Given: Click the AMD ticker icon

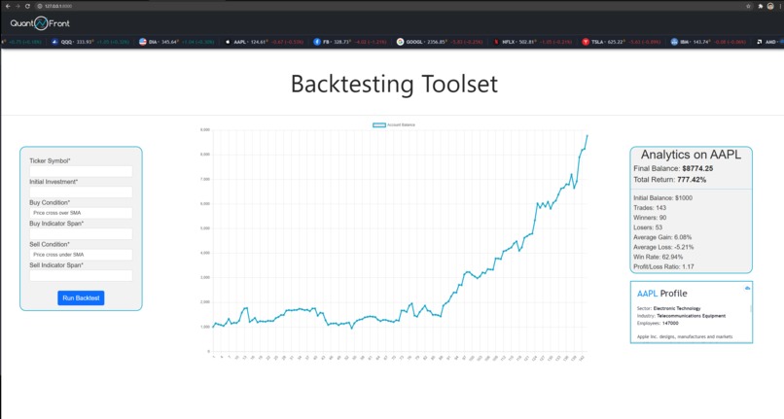Looking at the screenshot, I should [760, 42].
